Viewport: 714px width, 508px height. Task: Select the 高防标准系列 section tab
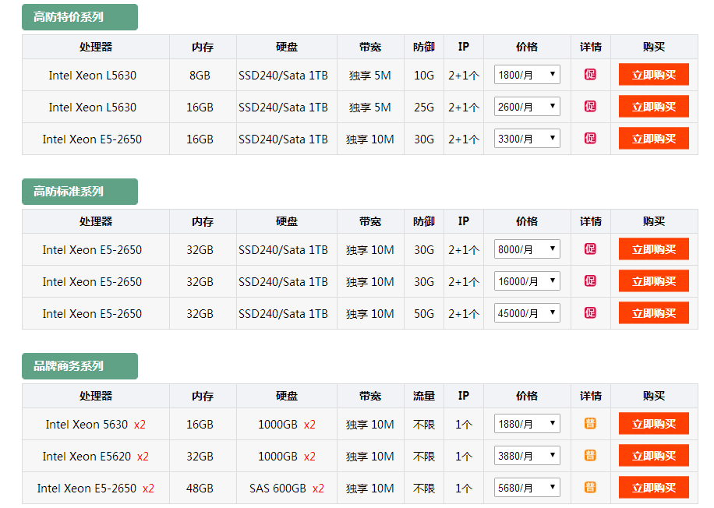[x=80, y=192]
